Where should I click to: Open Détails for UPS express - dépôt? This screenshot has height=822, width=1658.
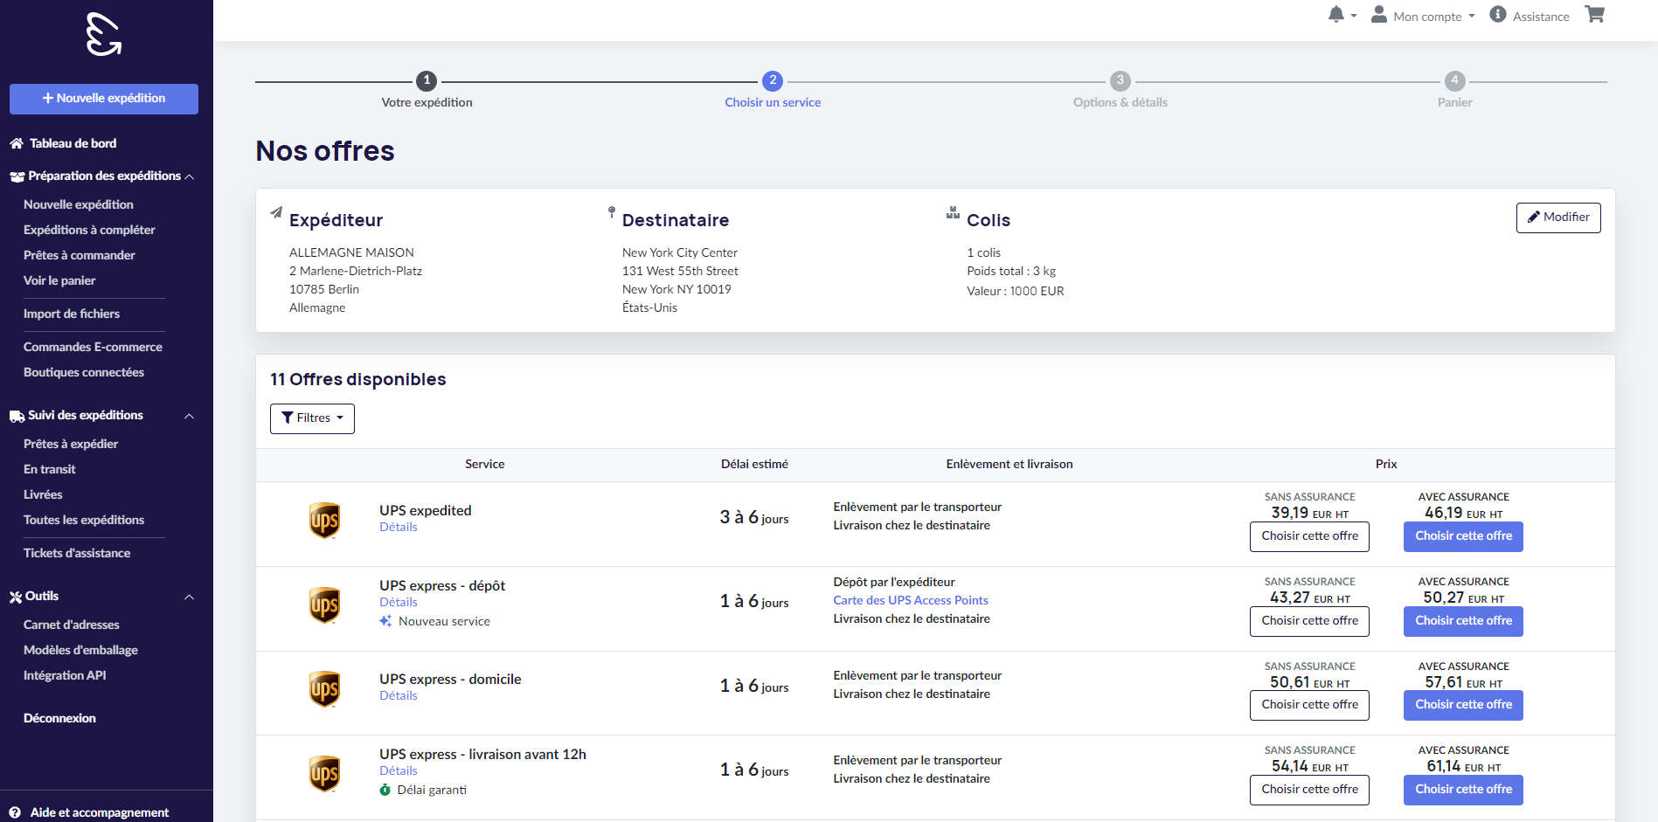(399, 602)
